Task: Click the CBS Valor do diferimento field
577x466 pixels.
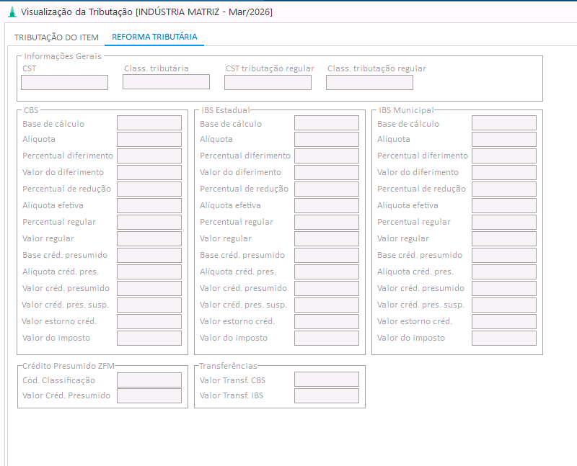Action: coord(149,173)
